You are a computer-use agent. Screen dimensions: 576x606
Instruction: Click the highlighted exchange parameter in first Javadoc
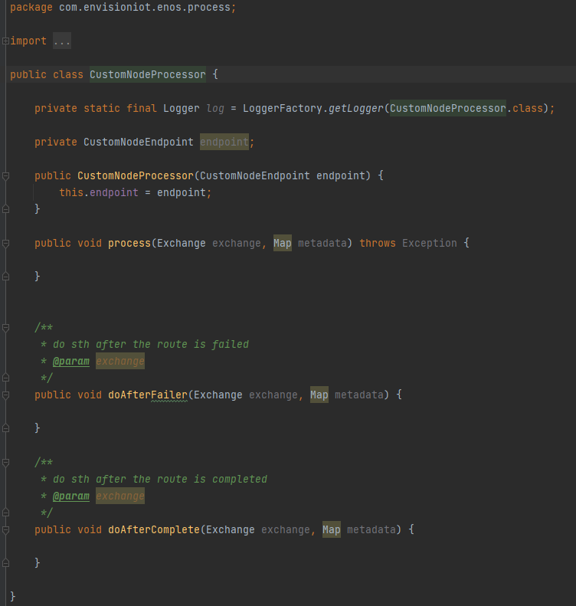click(119, 361)
